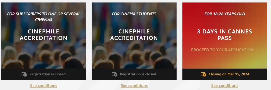Click chevron arrow after Proceed to your application

point(257,50)
